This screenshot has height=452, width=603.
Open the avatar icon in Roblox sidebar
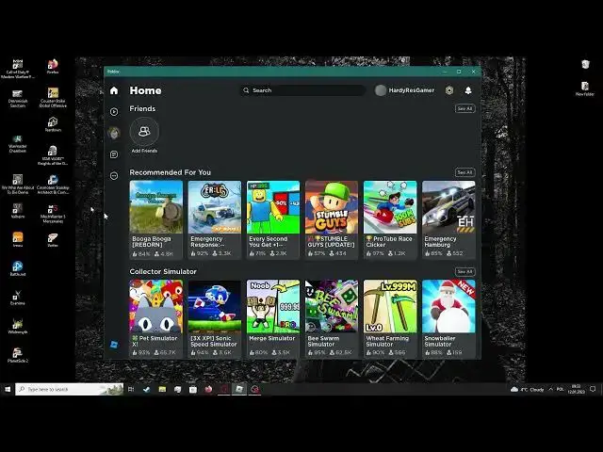(114, 133)
